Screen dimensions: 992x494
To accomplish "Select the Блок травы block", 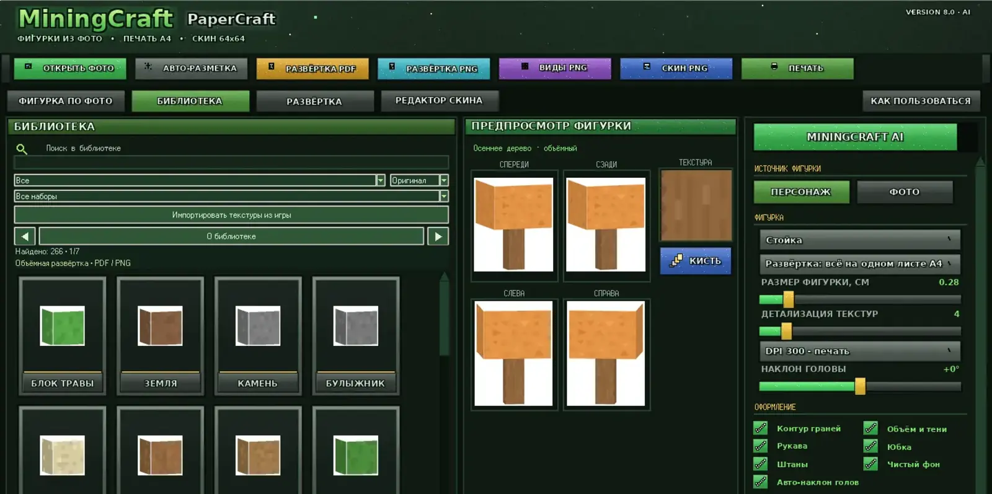I will point(63,335).
